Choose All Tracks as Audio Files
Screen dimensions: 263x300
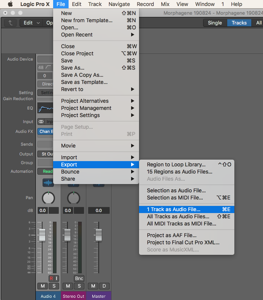pyautogui.click(x=187, y=216)
